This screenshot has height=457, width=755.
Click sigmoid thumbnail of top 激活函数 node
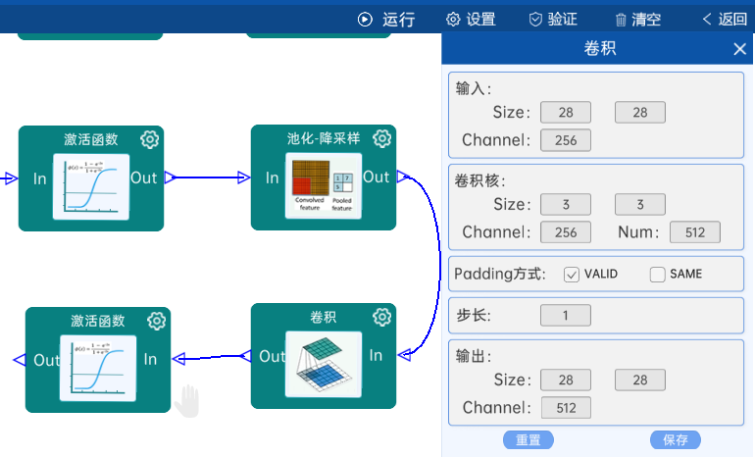click(91, 187)
